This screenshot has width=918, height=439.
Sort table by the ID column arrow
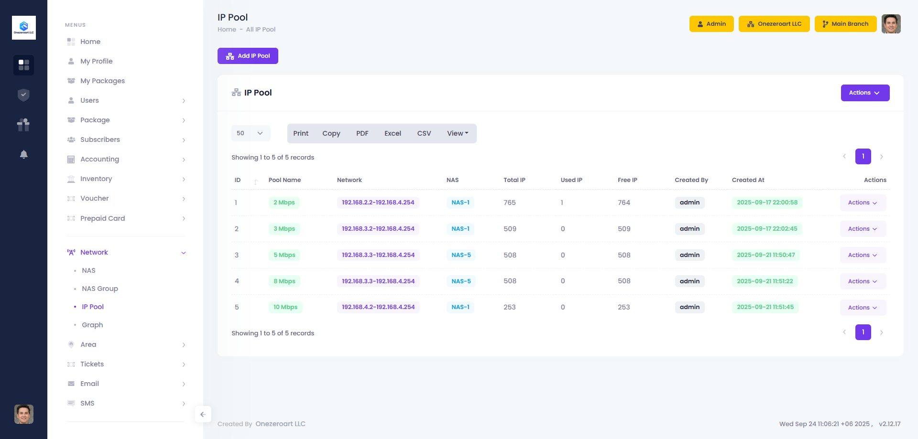pyautogui.click(x=256, y=181)
